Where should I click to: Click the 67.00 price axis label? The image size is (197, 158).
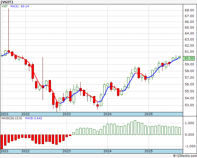tap(189, 16)
